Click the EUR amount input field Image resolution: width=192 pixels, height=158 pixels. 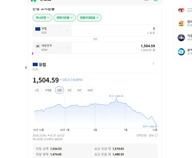tap(114, 31)
